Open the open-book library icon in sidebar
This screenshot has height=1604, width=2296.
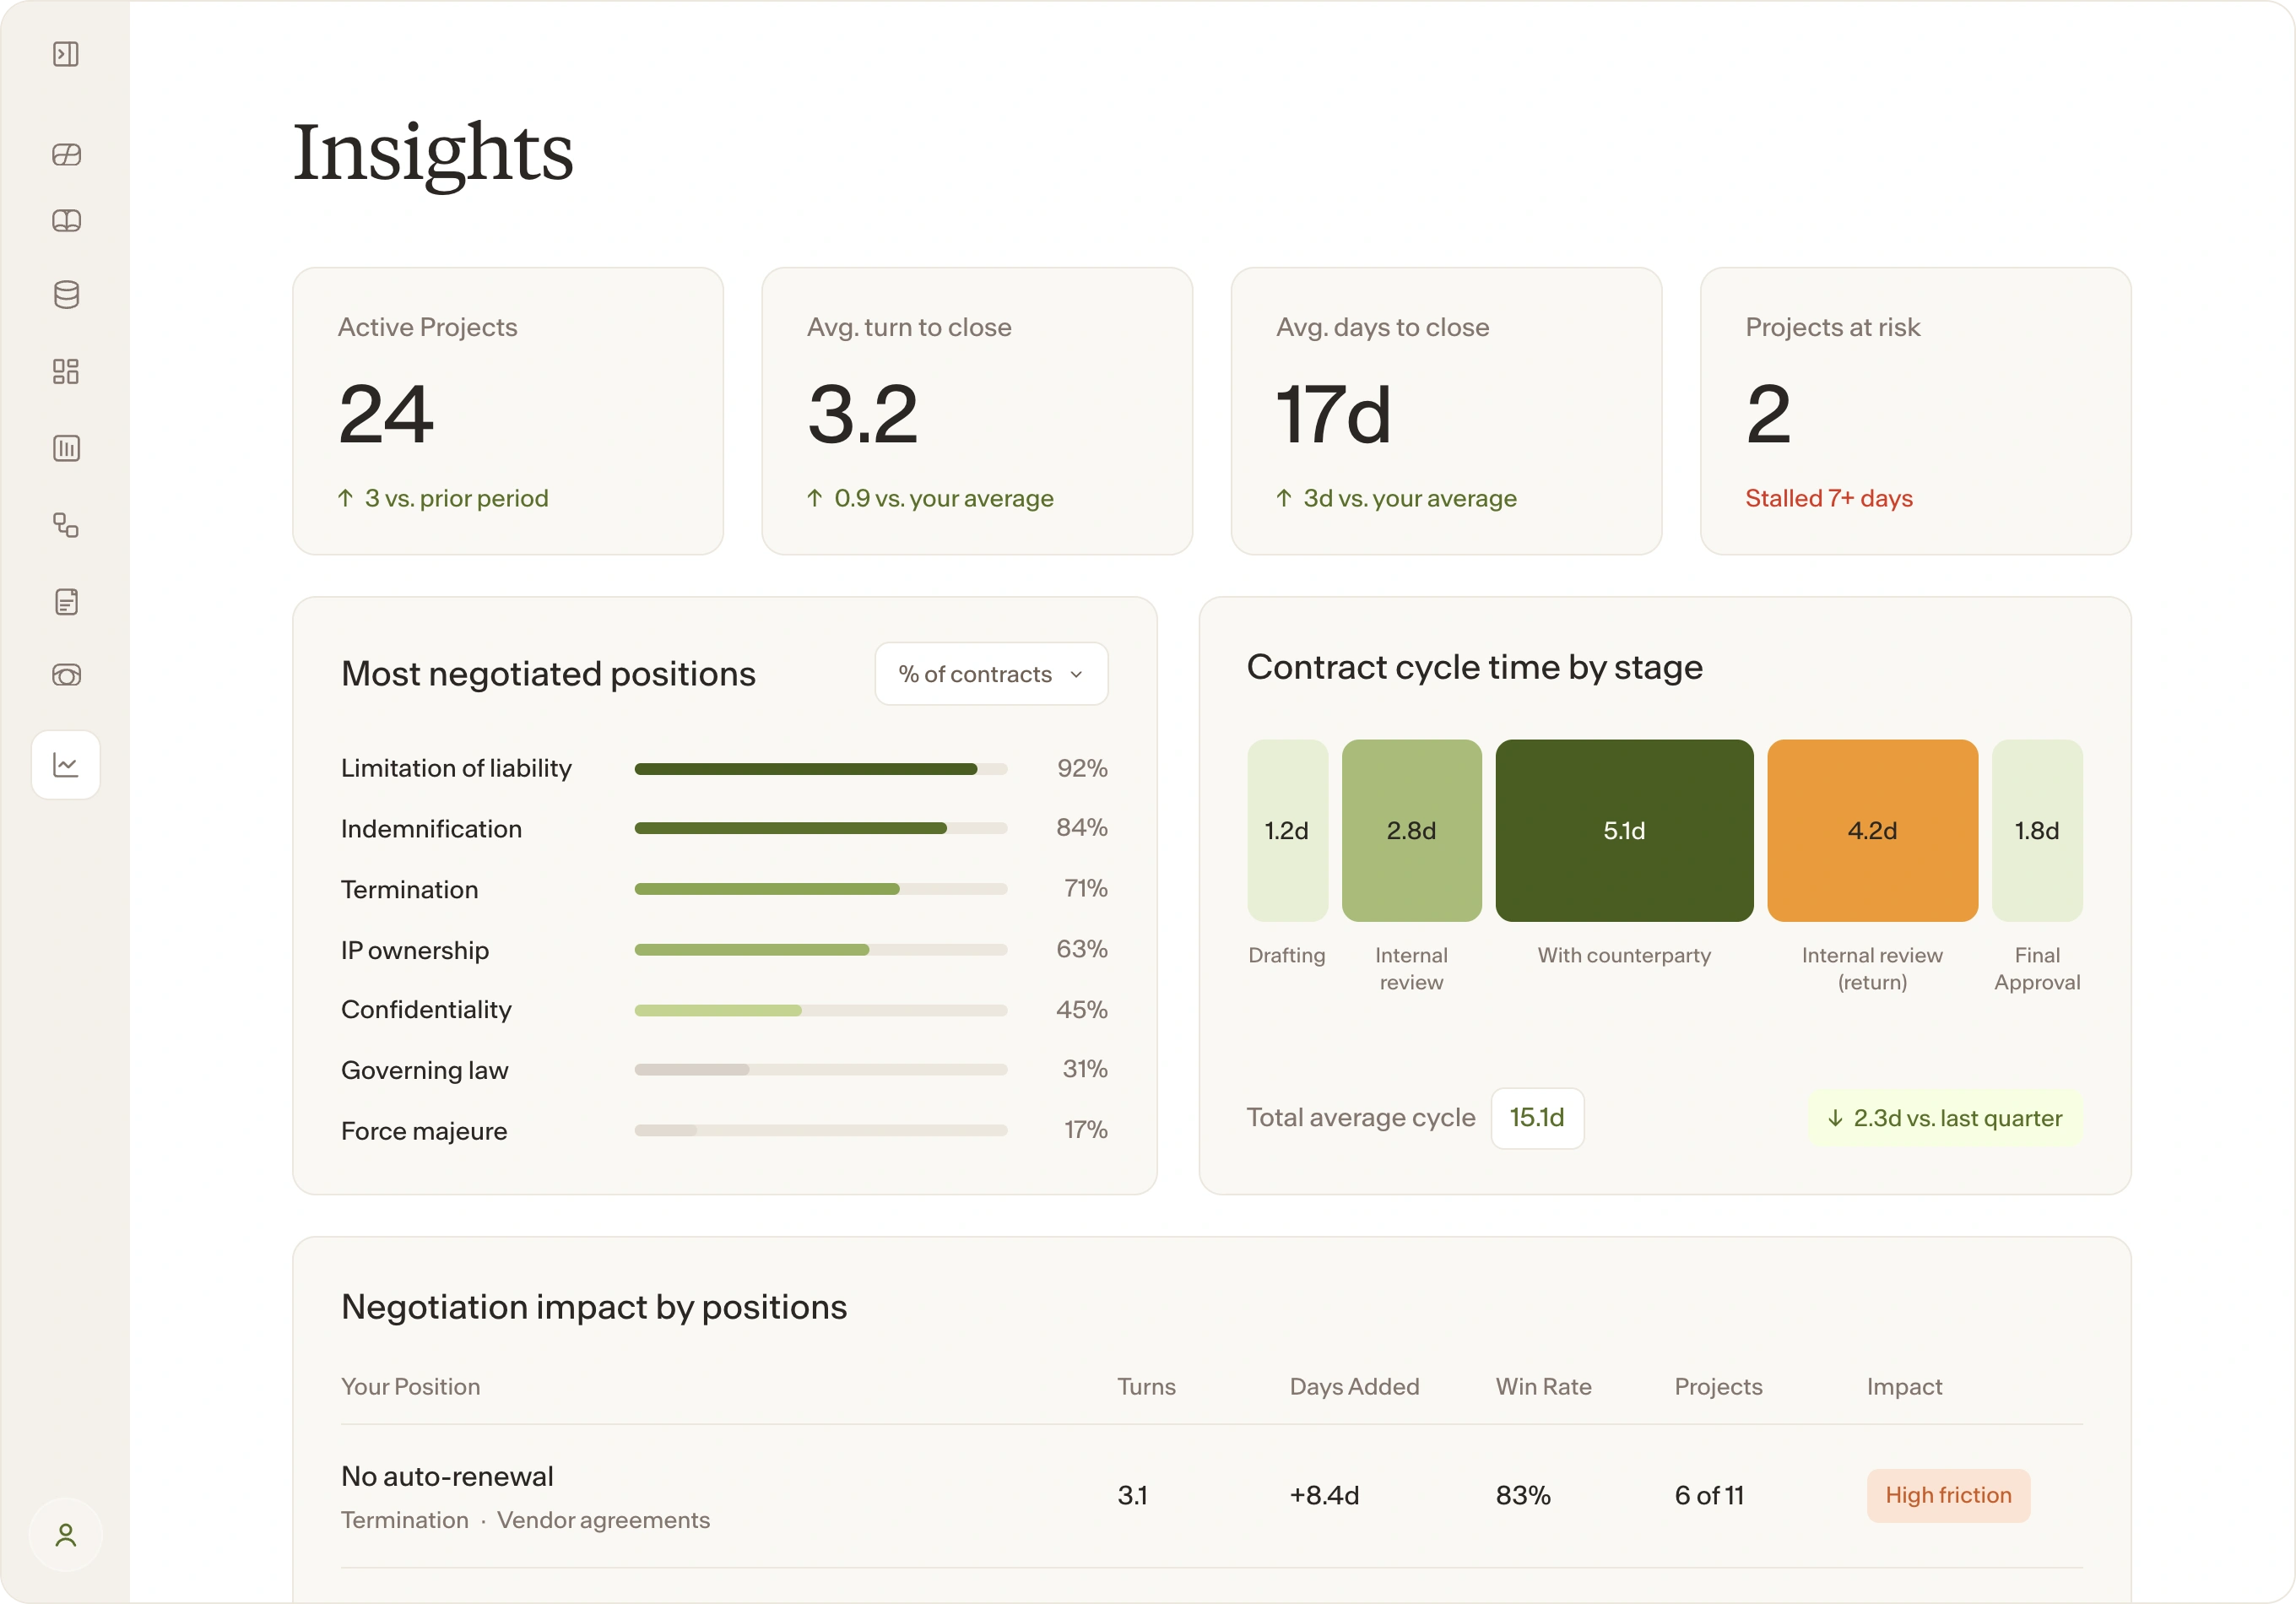coord(66,221)
